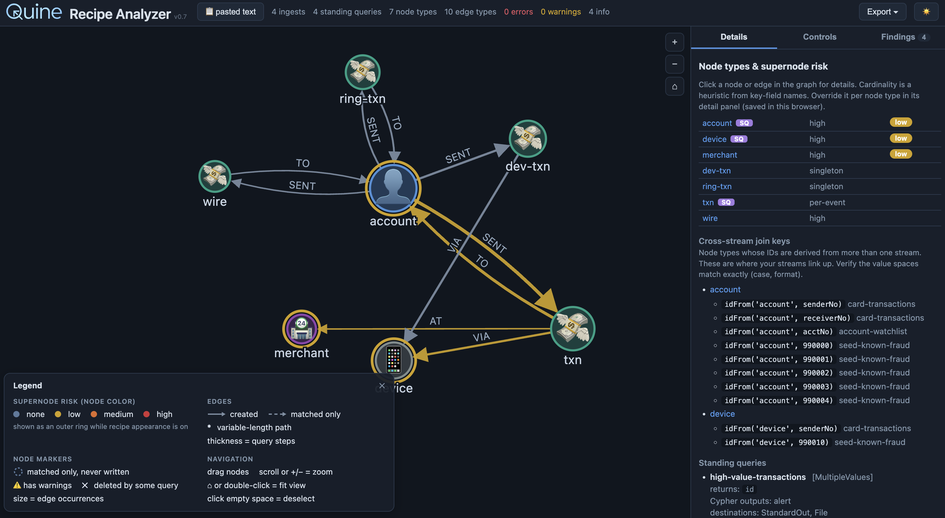
Task: Click the SQ badge beside account
Action: pyautogui.click(x=744, y=123)
